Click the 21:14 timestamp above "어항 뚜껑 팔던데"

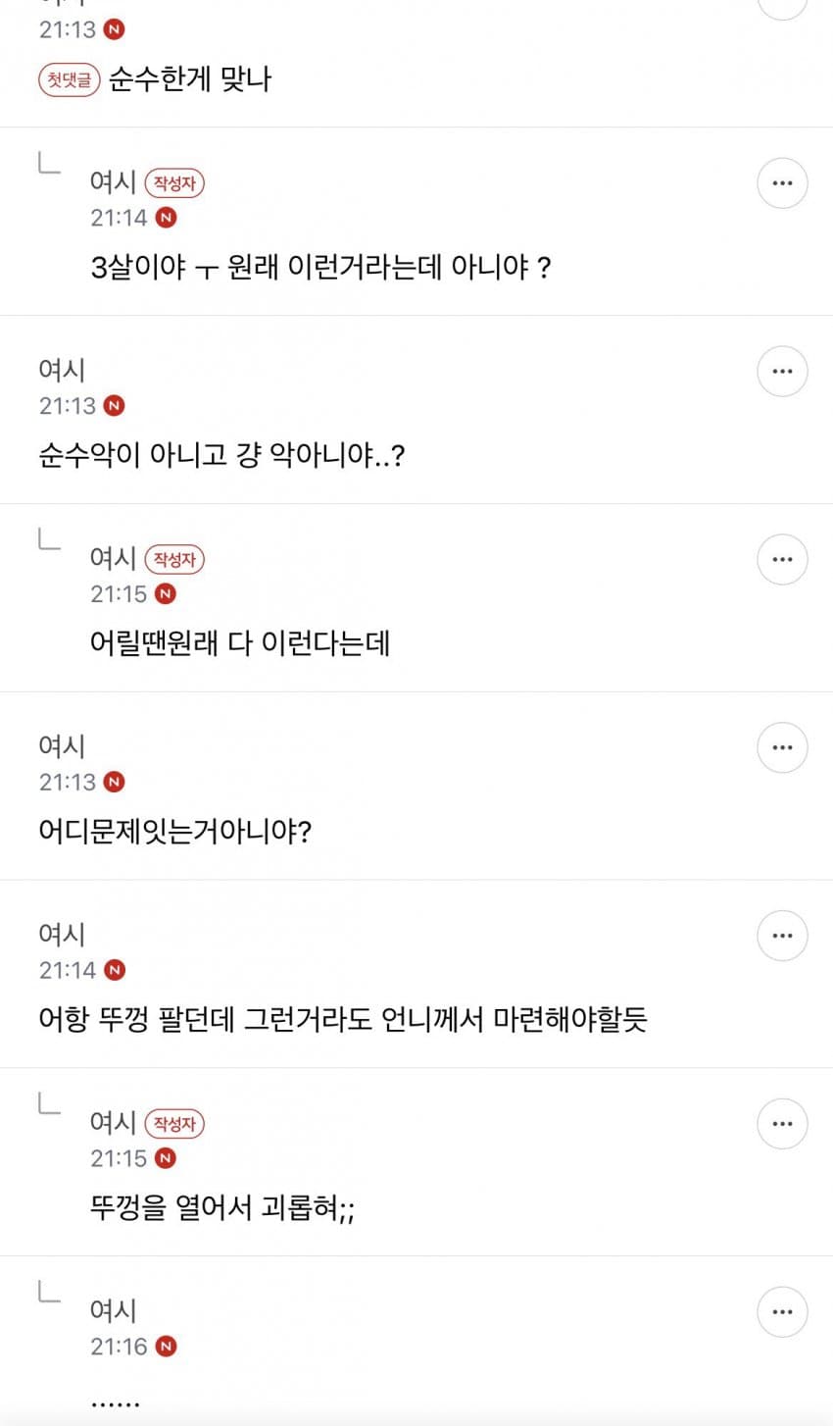click(x=68, y=970)
